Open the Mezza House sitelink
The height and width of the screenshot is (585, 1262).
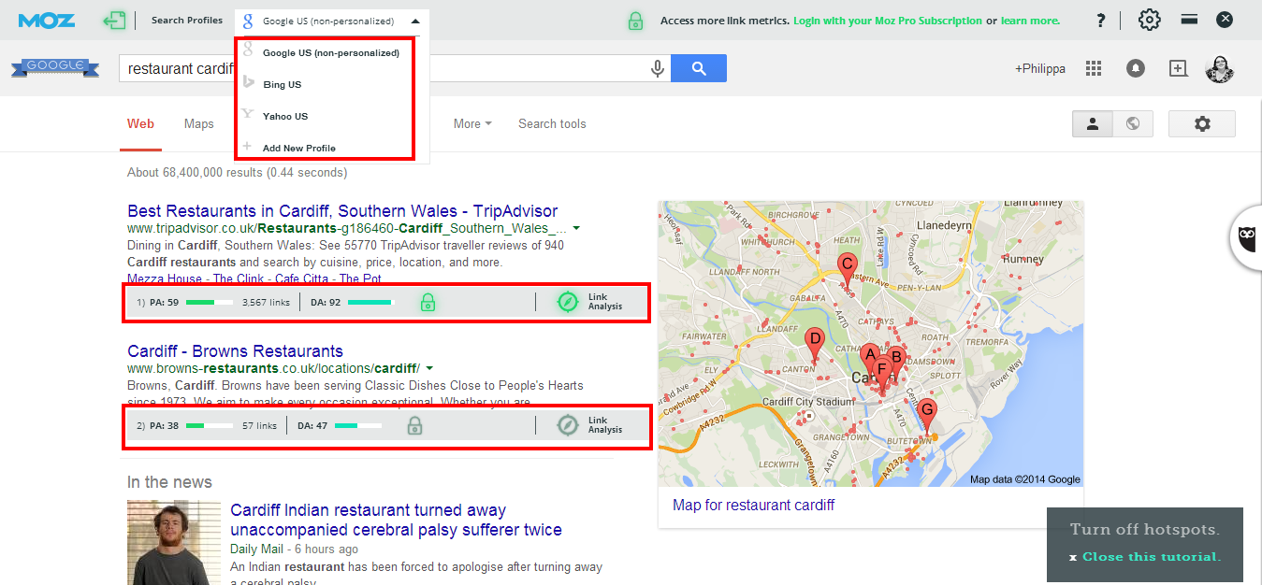tap(165, 278)
